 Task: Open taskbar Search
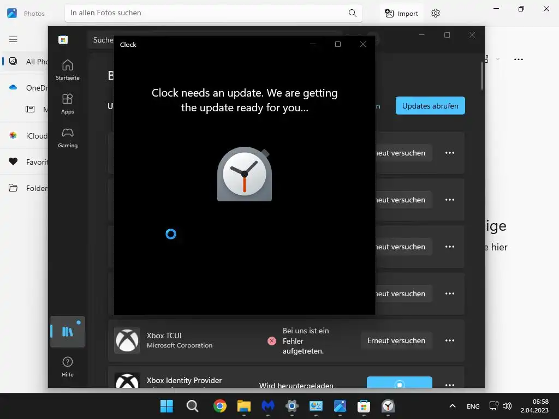(x=192, y=406)
